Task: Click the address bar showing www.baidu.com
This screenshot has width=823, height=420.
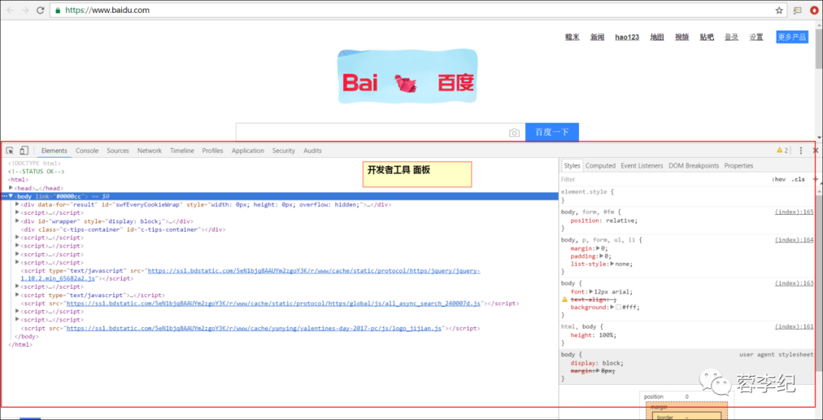Action: click(x=415, y=10)
